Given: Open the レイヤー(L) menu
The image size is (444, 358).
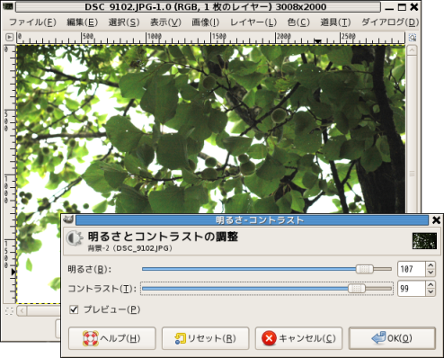Looking at the screenshot, I should coord(253,22).
